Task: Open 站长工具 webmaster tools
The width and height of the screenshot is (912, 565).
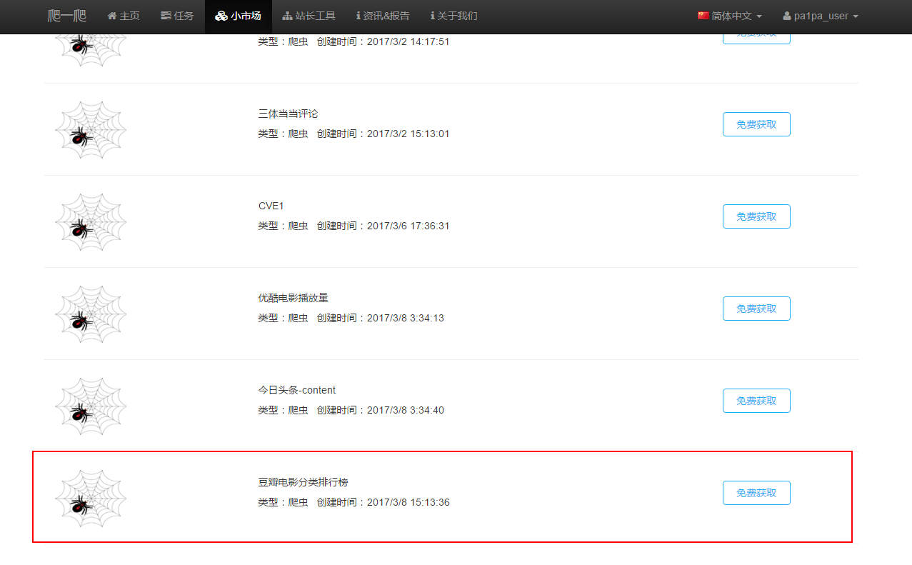Action: click(309, 16)
